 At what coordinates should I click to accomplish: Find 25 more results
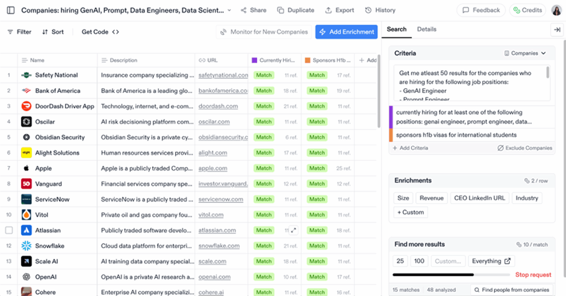tap(400, 261)
